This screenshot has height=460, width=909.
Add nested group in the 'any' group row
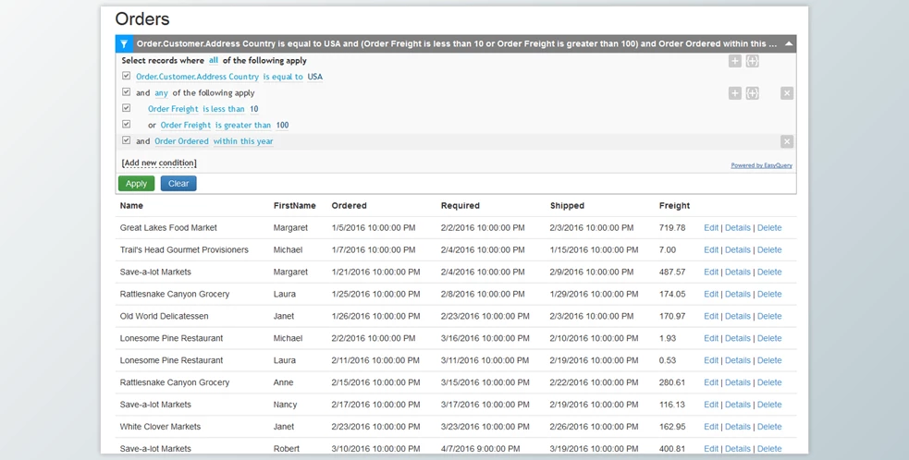(753, 93)
